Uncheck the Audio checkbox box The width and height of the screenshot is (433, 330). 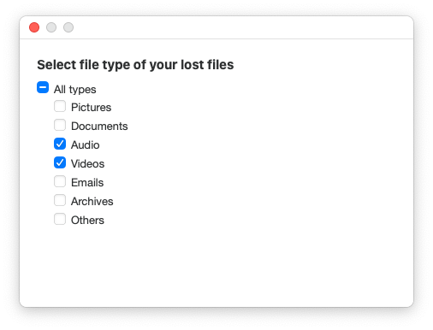60,144
